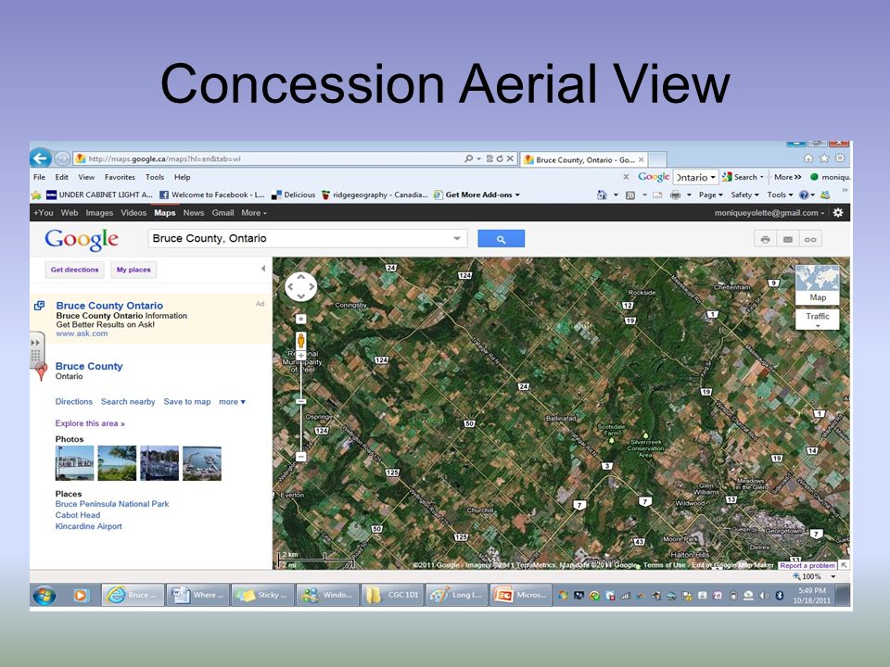
Task: Click the volume speaker tray icon
Action: click(764, 595)
